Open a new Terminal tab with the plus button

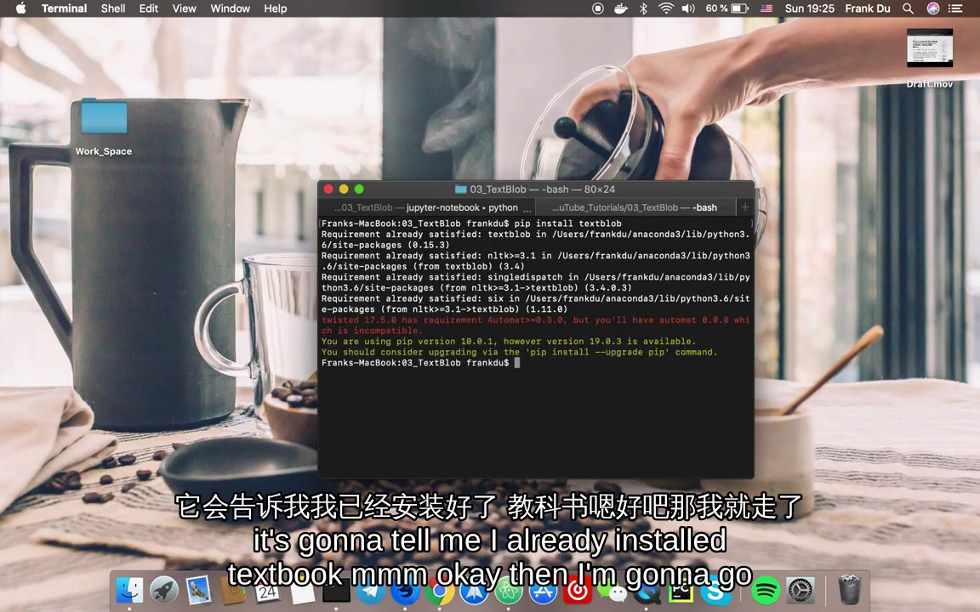744,207
